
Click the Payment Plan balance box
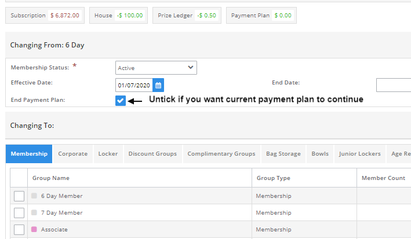pos(261,16)
